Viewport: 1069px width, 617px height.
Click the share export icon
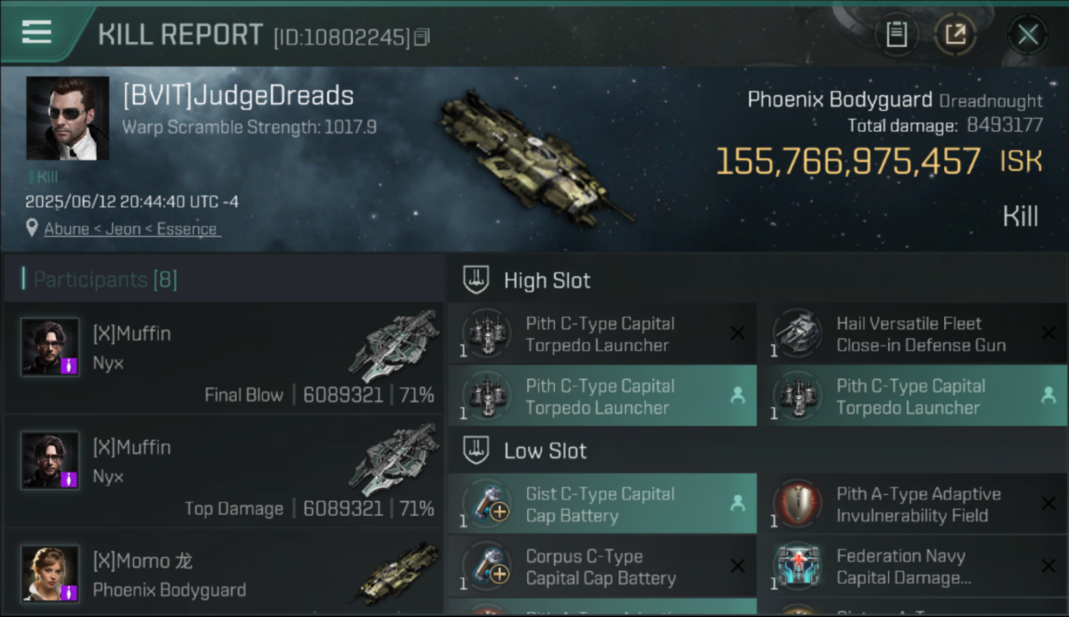click(x=955, y=35)
